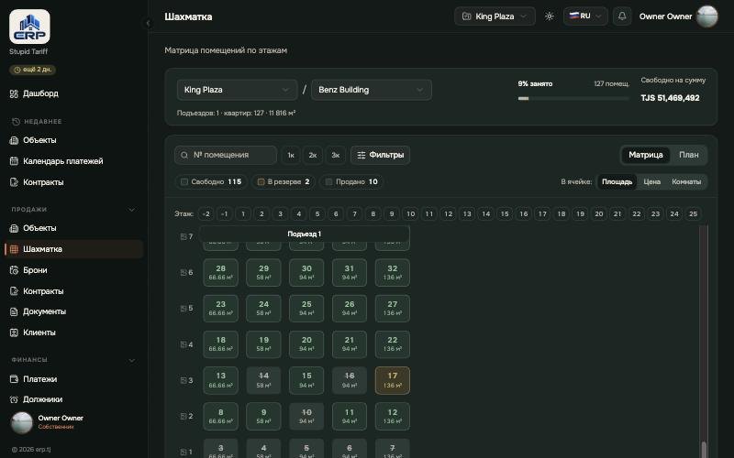Click the magnifier icon in the room search

coord(184,155)
